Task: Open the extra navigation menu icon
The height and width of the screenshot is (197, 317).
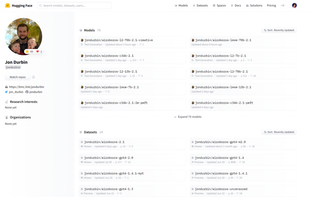Action: [x=282, y=6]
